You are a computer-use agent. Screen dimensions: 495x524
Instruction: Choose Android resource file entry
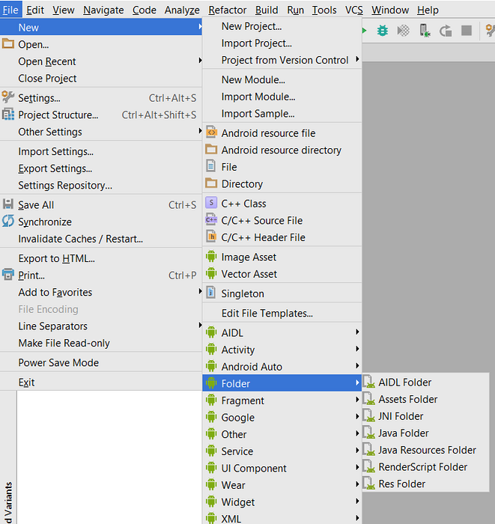pyautogui.click(x=268, y=133)
